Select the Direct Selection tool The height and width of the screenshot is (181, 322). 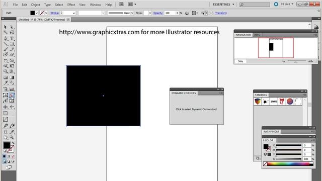coord(12,27)
